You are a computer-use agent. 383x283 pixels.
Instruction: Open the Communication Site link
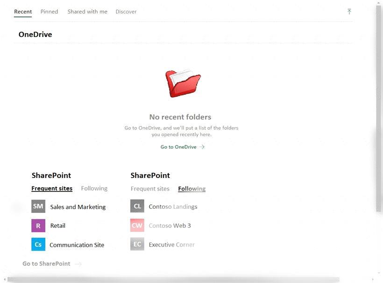[77, 245]
